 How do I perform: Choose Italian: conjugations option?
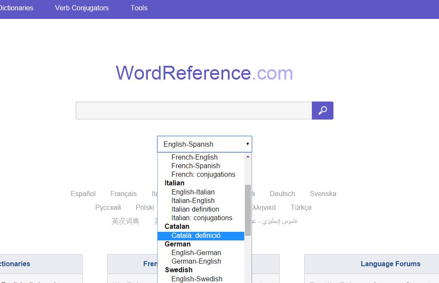tap(201, 218)
